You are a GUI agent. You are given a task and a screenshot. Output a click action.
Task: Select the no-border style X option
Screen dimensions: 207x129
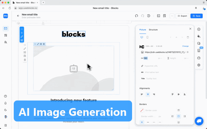tap(142, 122)
